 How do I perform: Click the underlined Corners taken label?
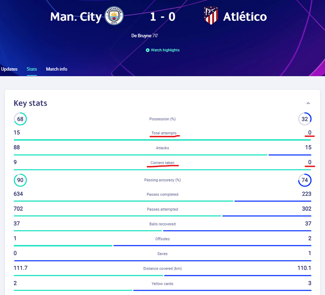(162, 163)
